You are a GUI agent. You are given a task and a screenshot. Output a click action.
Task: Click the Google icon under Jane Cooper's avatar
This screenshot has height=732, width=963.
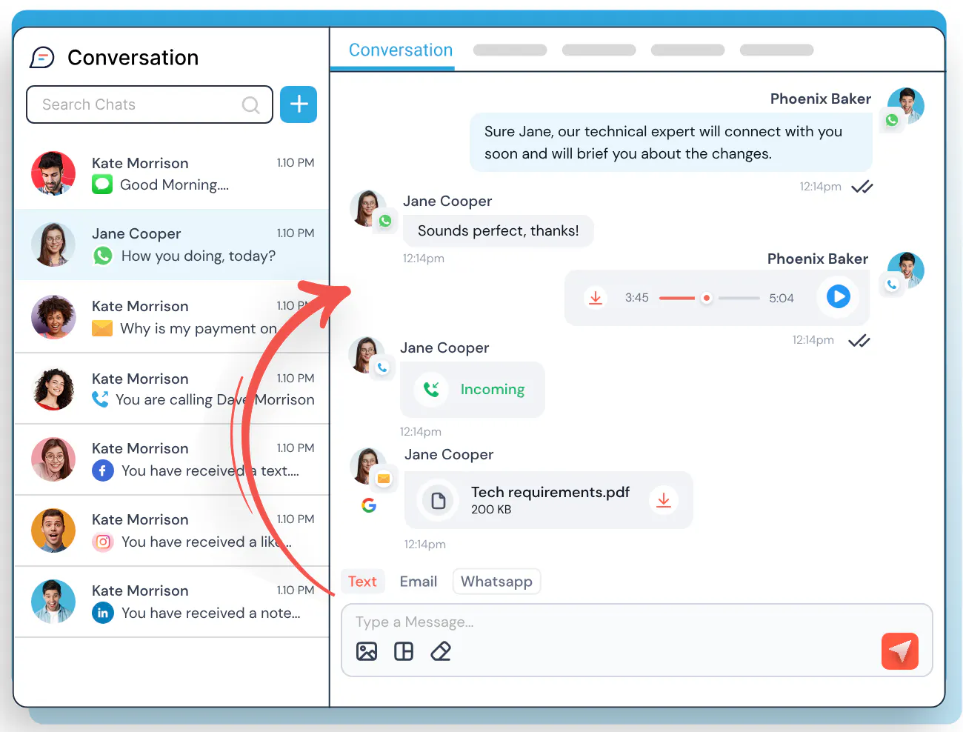369,505
